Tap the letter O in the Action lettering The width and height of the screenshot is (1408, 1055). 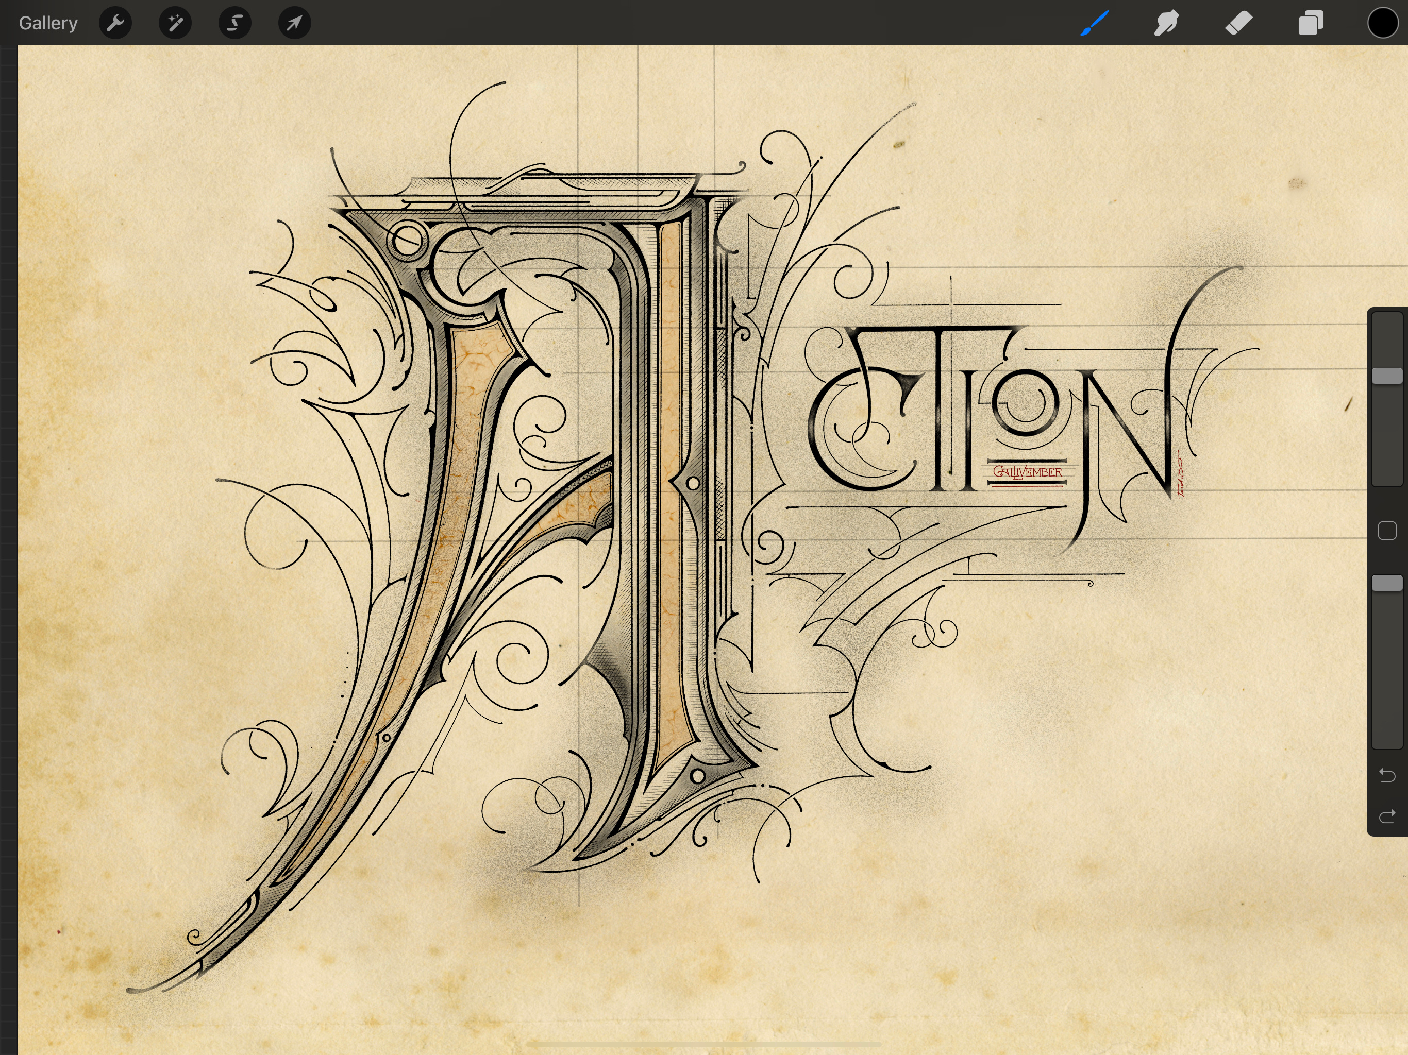pyautogui.click(x=1026, y=402)
